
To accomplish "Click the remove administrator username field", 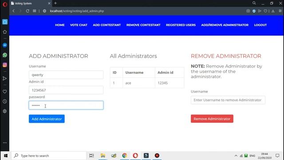I will [x=228, y=100].
